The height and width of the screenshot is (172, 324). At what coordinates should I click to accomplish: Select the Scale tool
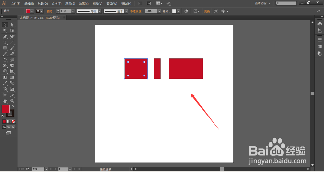coord(12,60)
